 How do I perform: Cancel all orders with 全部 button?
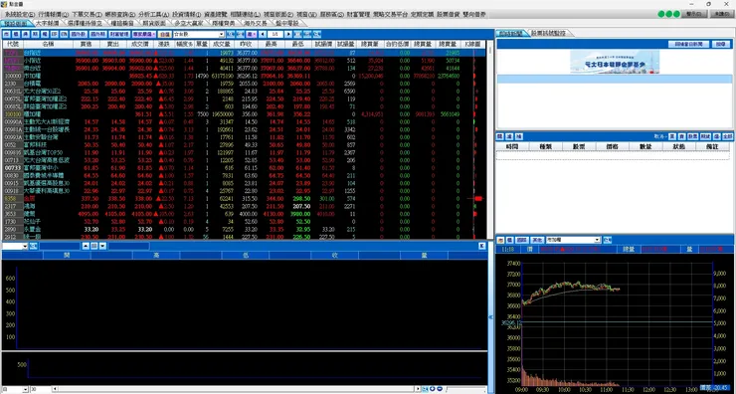point(727,136)
